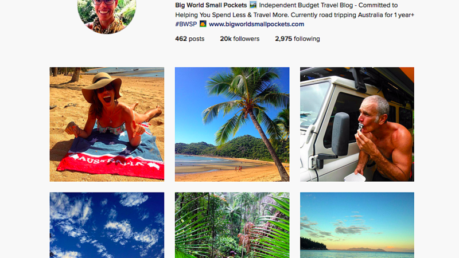Open the blue sky with clouds photo

coord(107,225)
